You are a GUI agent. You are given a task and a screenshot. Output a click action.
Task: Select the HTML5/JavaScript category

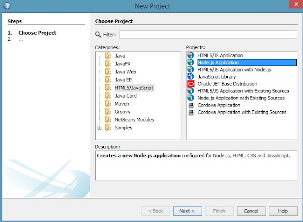tap(134, 88)
